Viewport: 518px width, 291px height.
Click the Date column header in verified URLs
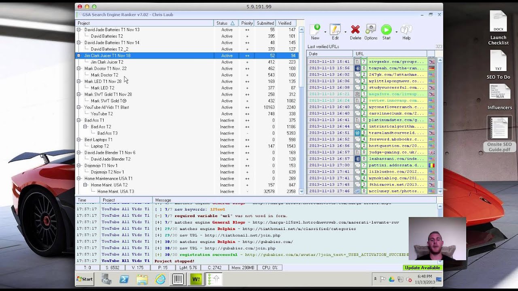point(330,54)
